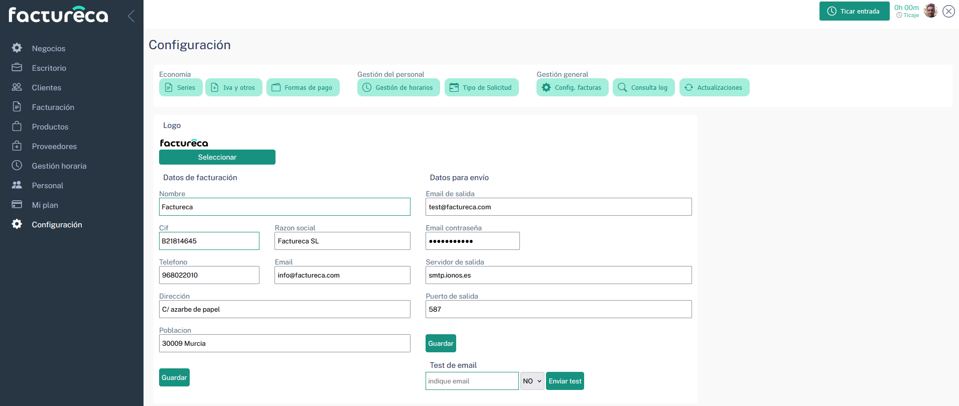Click the Productos bag icon
Viewport: 959px width, 406px height.
point(17,126)
